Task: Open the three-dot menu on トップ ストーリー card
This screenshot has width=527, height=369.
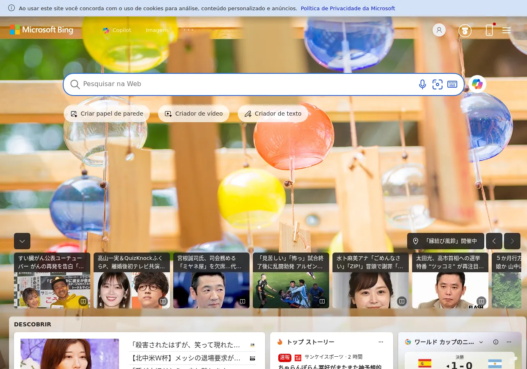Action: coord(381,342)
